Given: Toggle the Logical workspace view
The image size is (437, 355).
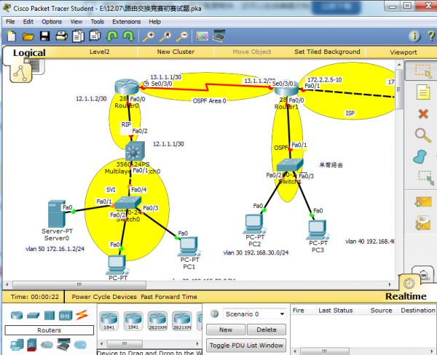Looking at the screenshot, I should [x=29, y=52].
